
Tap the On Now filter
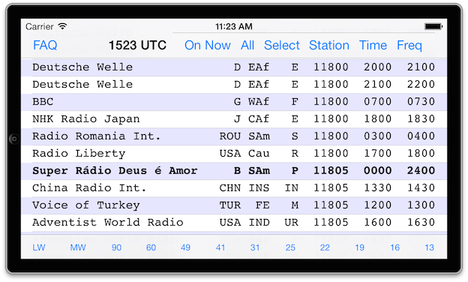208,45
